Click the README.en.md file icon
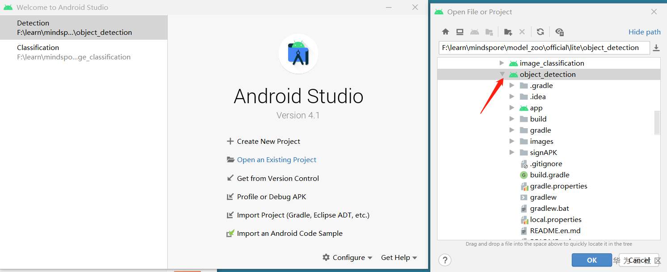 pyautogui.click(x=524, y=231)
